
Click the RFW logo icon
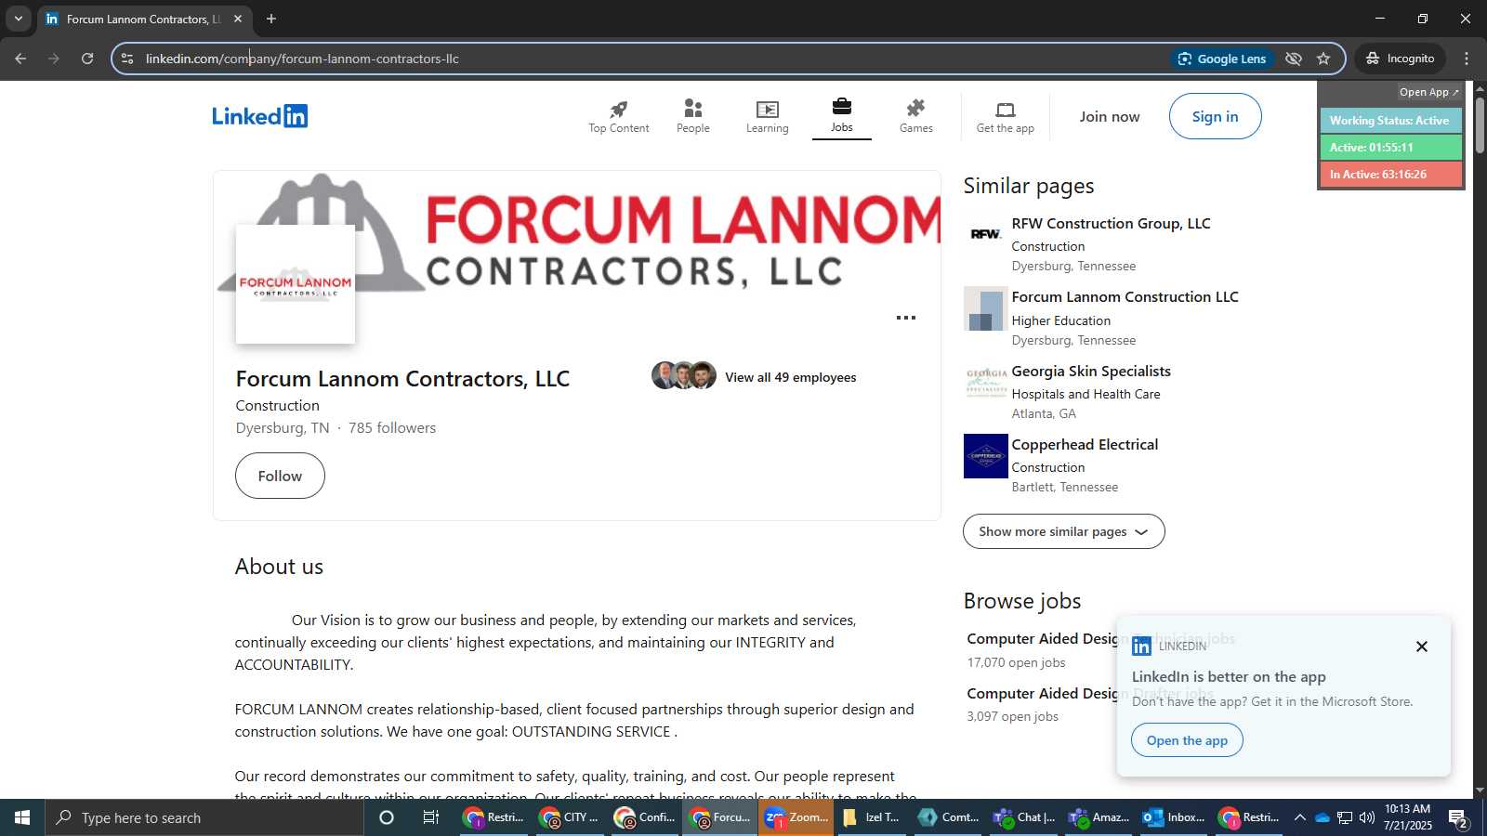point(985,234)
